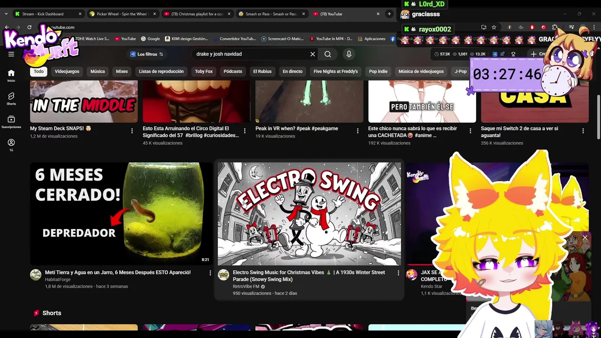Select the Todo filter chip

pyautogui.click(x=39, y=71)
